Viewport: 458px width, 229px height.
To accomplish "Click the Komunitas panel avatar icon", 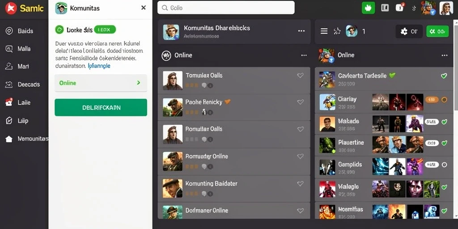I will coord(61,8).
